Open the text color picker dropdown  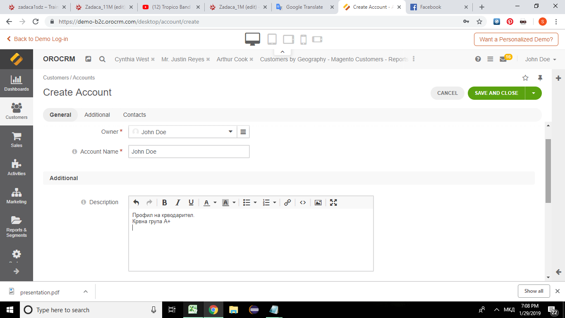[x=215, y=202]
